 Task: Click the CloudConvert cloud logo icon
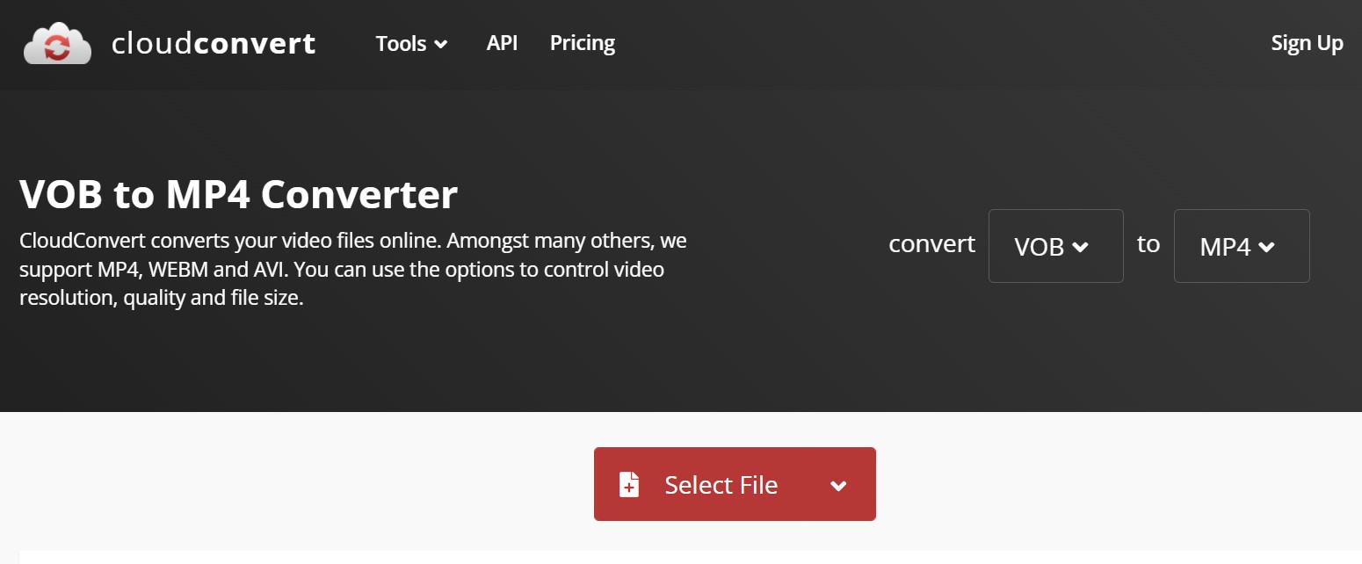pyautogui.click(x=57, y=44)
